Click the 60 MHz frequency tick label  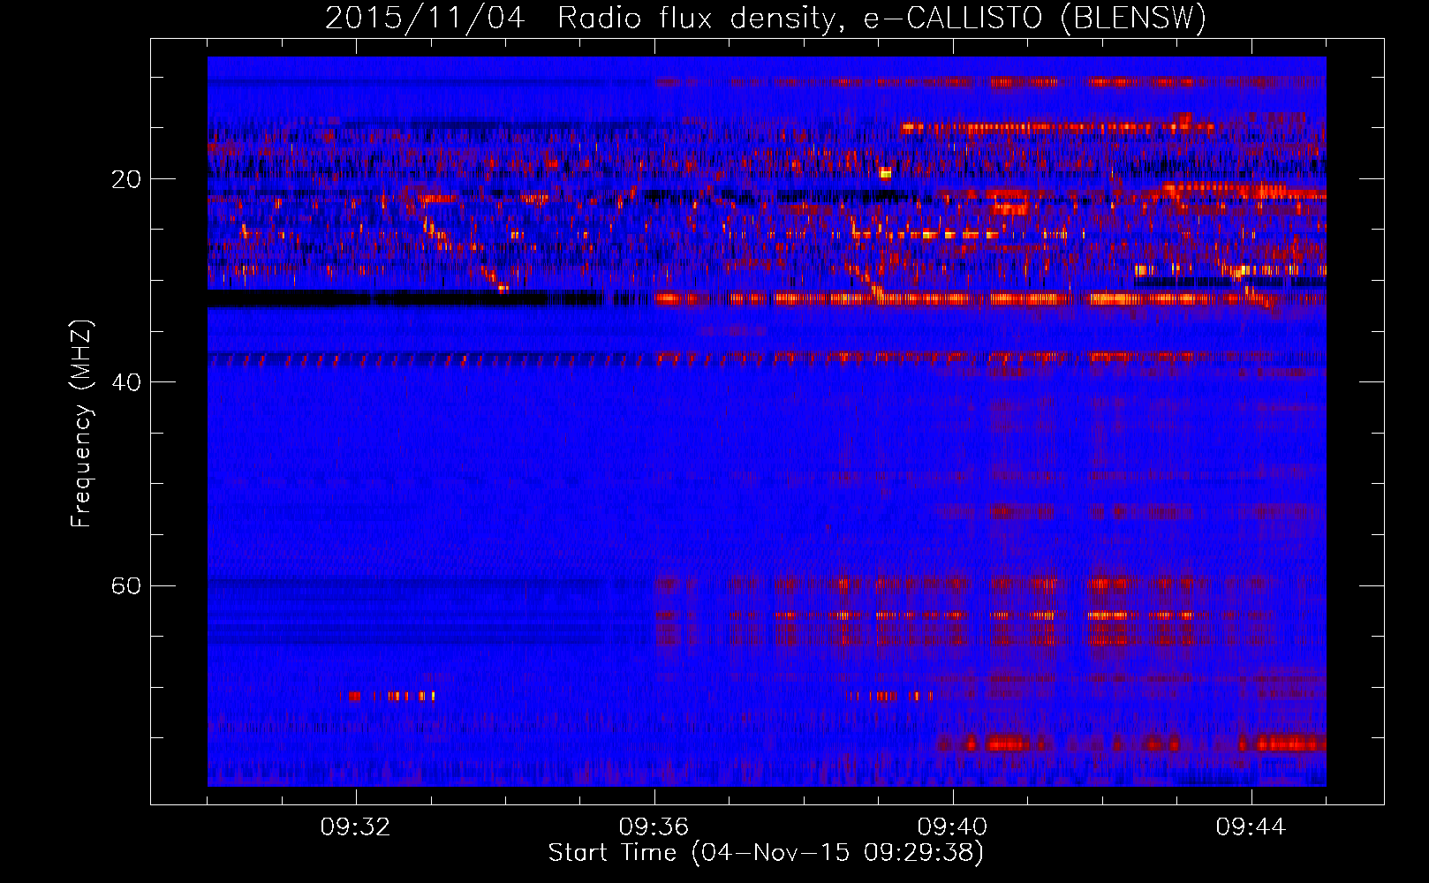(x=126, y=585)
